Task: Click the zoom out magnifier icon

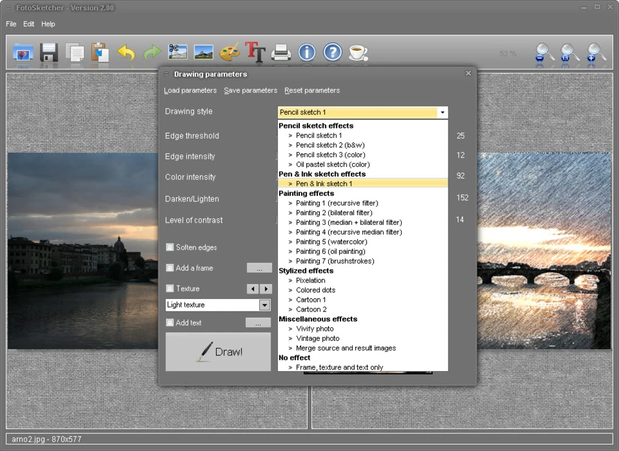Action: point(544,53)
